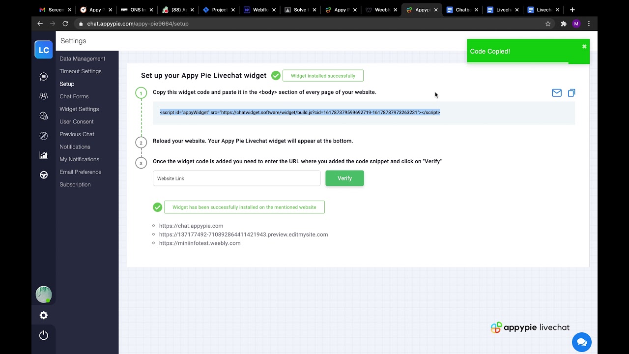
Task: Open User Consent settings
Action: (x=77, y=121)
